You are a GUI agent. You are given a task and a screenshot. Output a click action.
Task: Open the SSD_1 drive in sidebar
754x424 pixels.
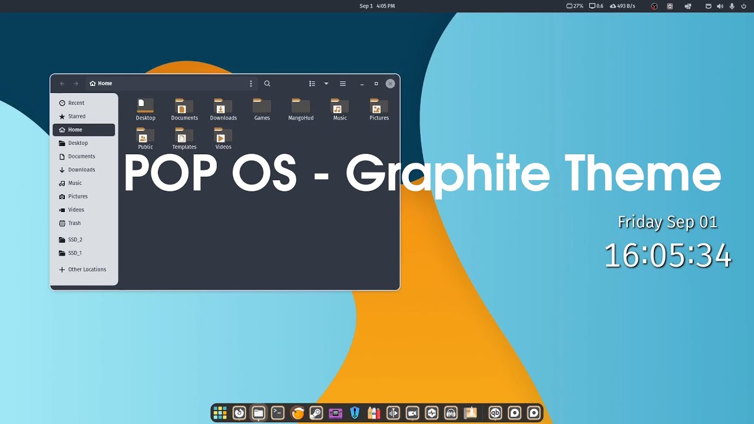(84, 253)
